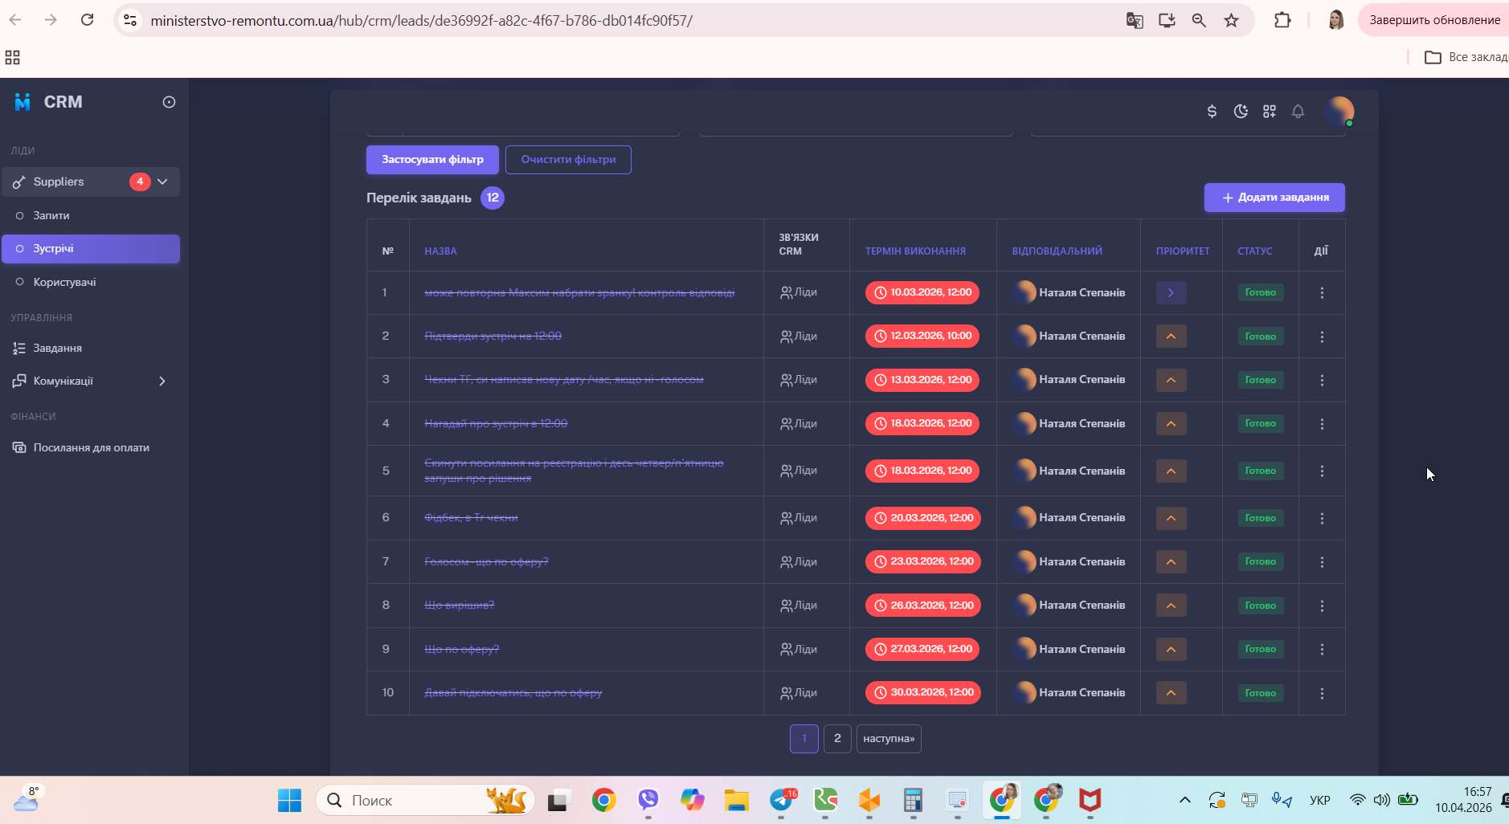This screenshot has width=1509, height=824.
Task: Click priority up icon in row 2
Action: pos(1171,337)
